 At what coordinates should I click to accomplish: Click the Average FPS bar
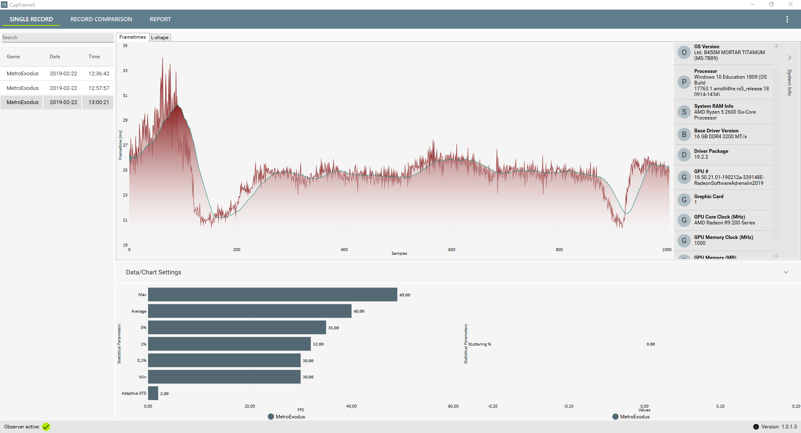[249, 311]
